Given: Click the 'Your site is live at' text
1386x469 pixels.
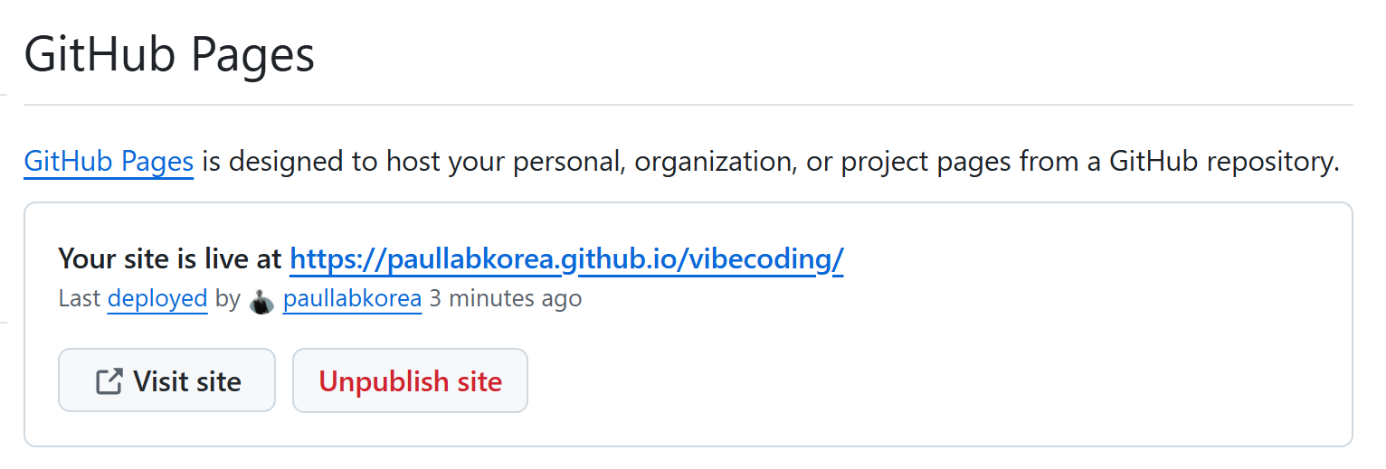Looking at the screenshot, I should (170, 259).
